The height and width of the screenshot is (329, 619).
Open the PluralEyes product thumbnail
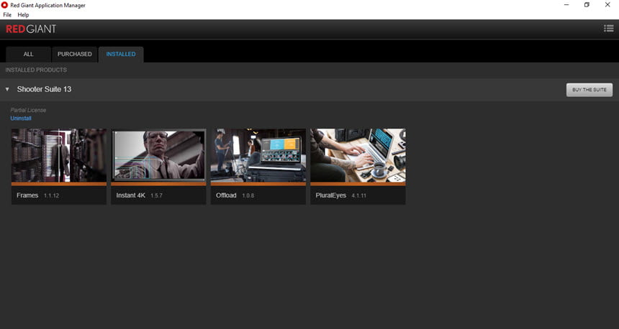click(x=358, y=155)
